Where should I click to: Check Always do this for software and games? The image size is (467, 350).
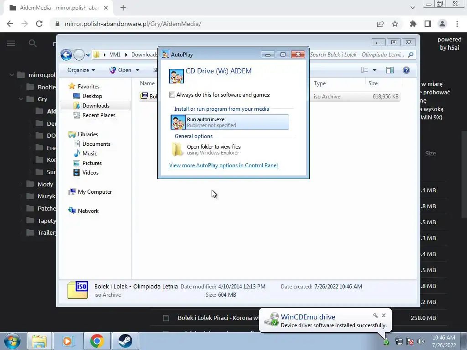coord(172,95)
